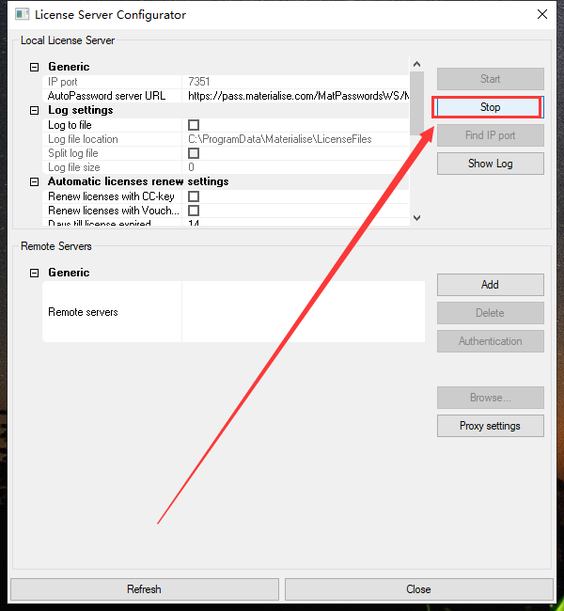Collapse the Generic section under Local License Server

[35, 67]
